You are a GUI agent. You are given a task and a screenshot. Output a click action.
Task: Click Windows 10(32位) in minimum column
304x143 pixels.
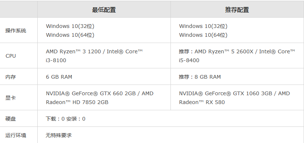tap(70, 26)
